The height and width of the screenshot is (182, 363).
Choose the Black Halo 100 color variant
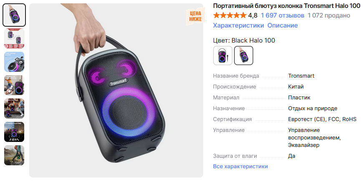coord(244,56)
